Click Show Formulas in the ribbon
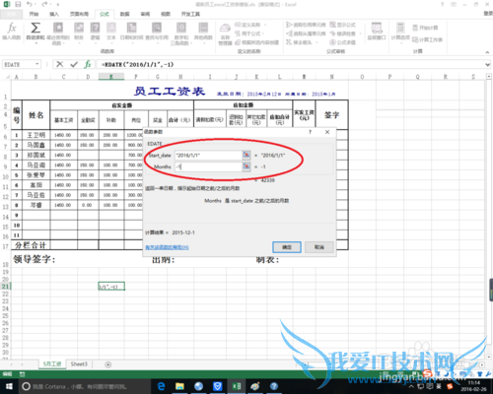This screenshot has height=394, width=493. 342,25
